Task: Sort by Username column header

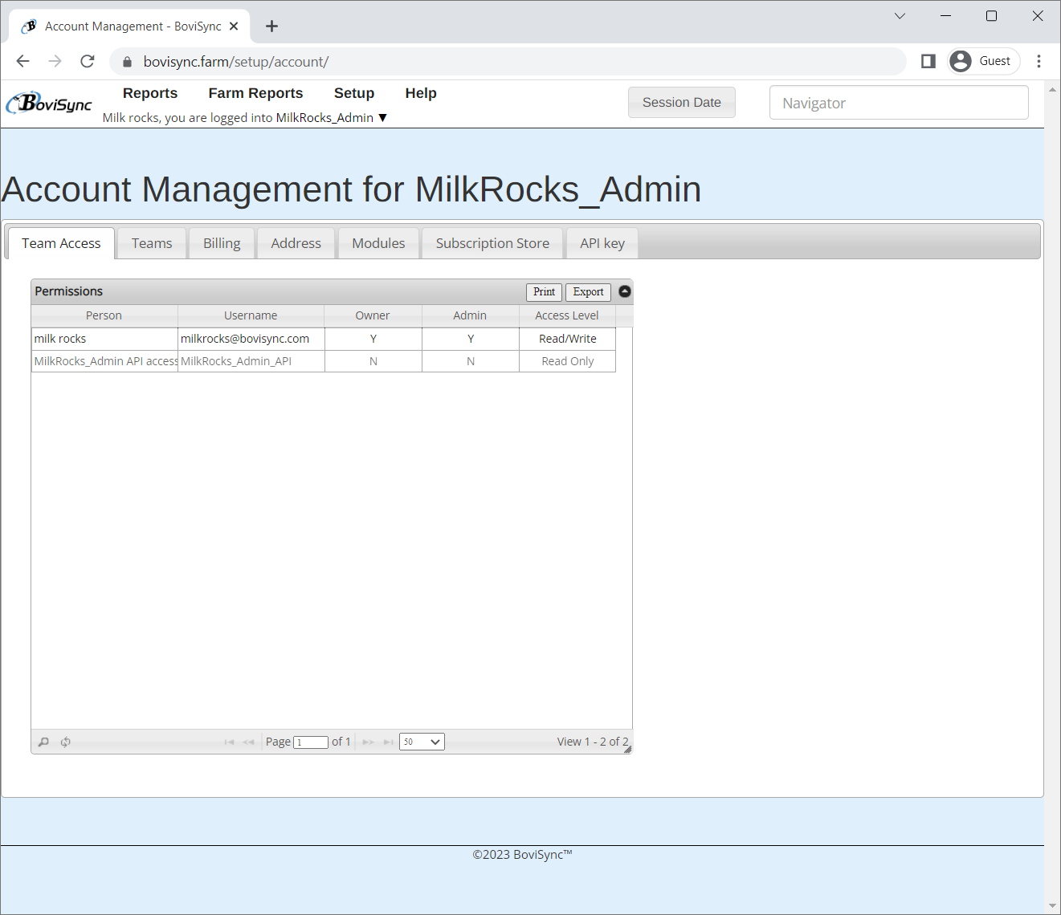Action: pos(251,315)
